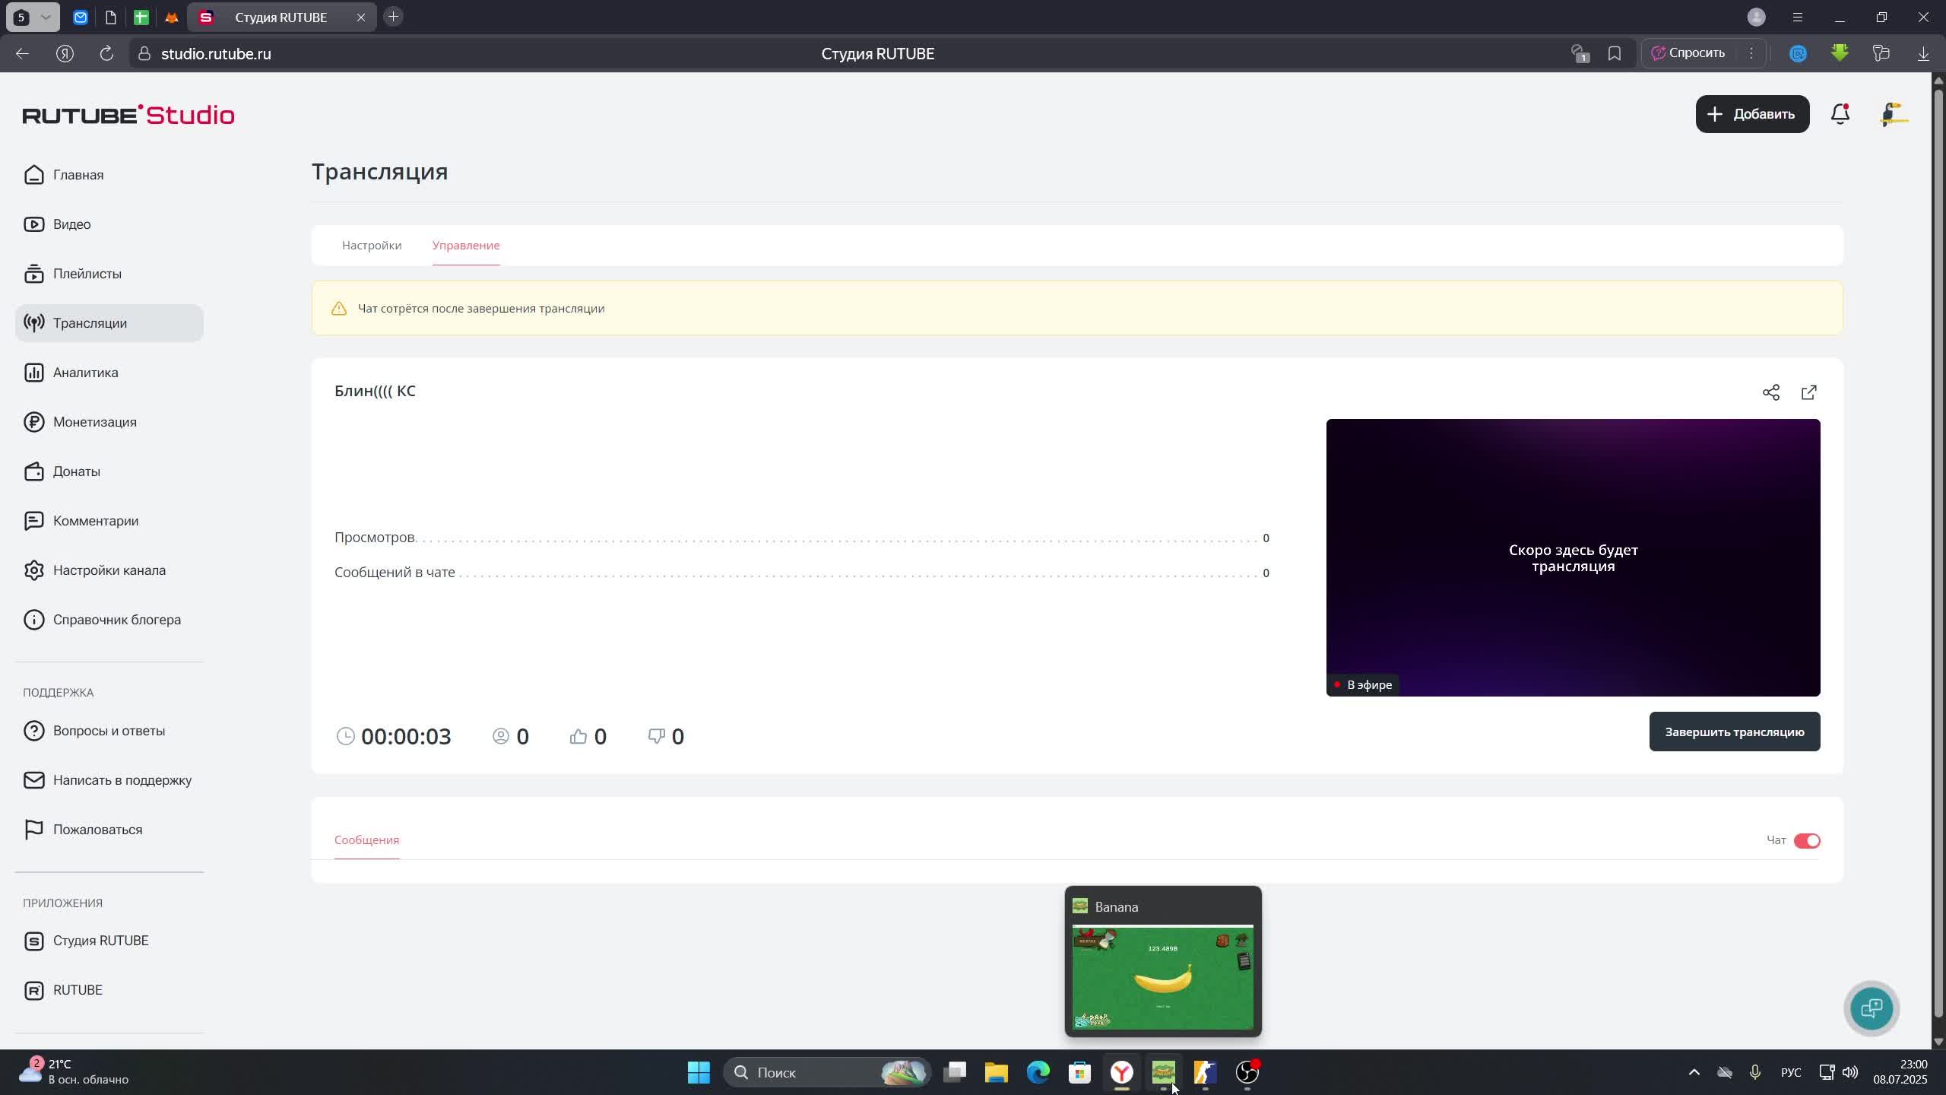Open the OBS Studio taskbar icon
Screen dimensions: 1946x1095
point(1247,1072)
